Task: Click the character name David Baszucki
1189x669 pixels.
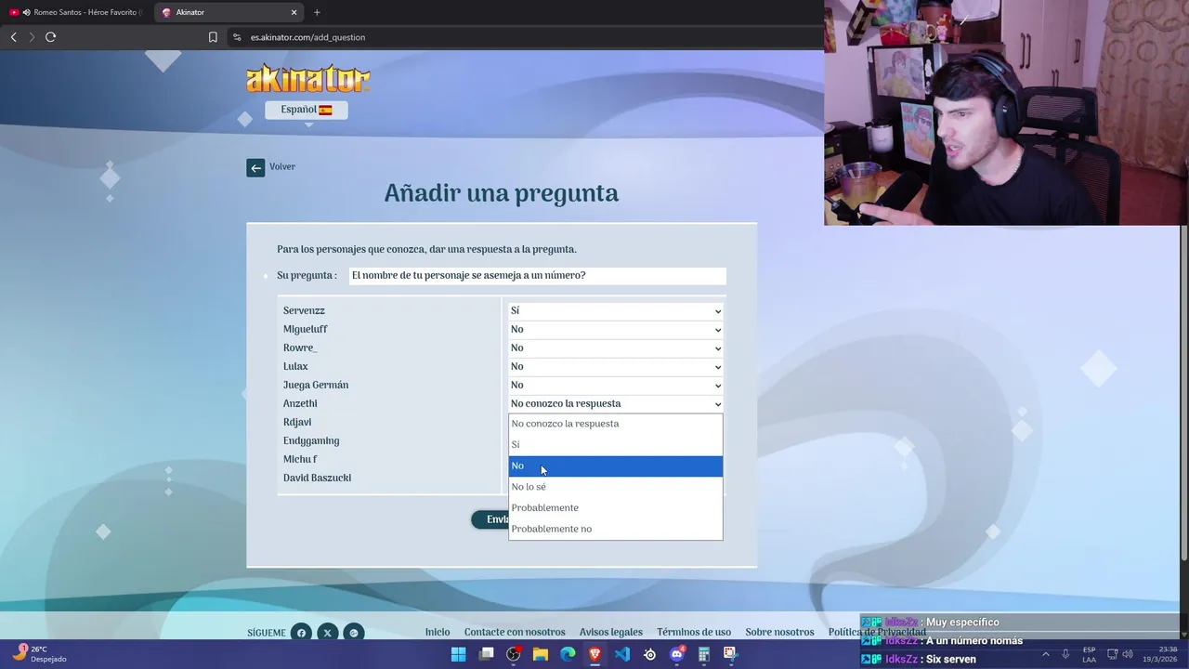Action: [x=317, y=479]
